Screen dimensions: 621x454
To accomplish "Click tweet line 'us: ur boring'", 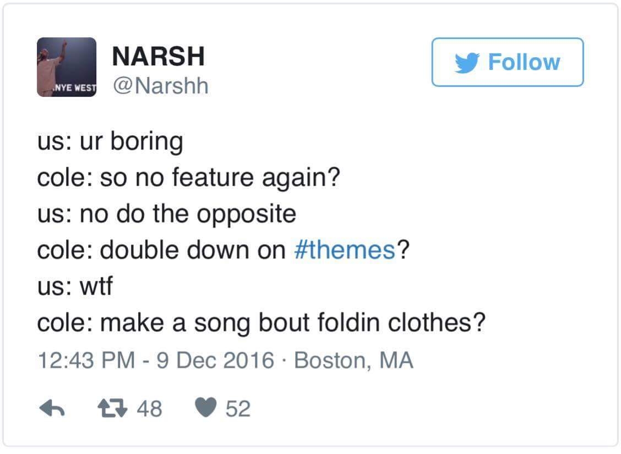I will [110, 141].
